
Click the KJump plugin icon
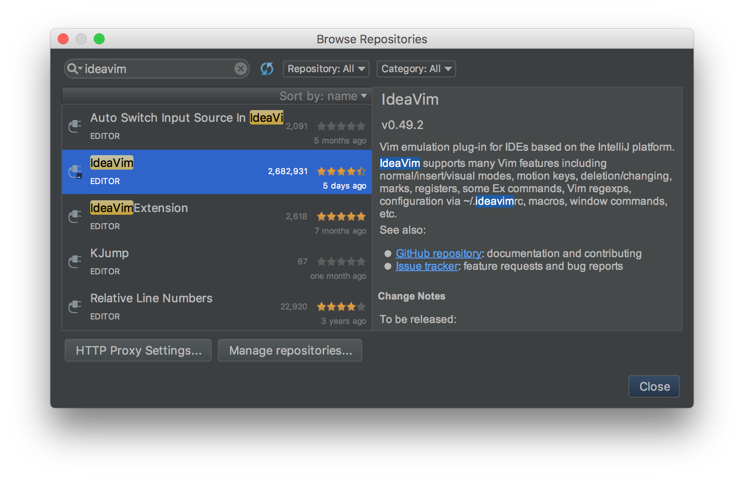pos(75,262)
